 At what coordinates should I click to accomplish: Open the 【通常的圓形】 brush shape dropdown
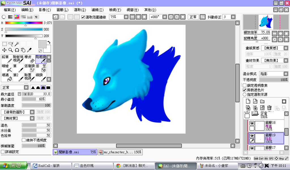tap(32, 112)
